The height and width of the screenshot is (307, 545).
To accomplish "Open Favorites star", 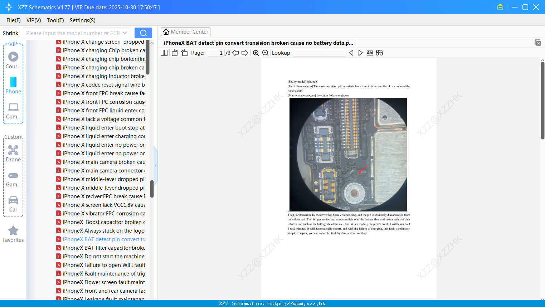I will click(13, 234).
